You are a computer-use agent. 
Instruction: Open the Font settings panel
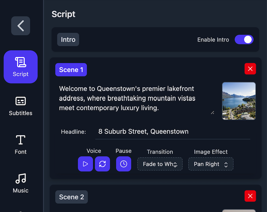point(21,145)
